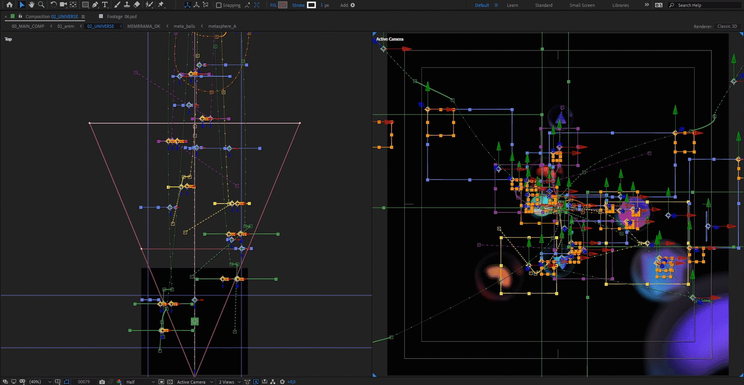The image size is (744, 385).
Task: Navigate to 01_anim breadcrumb
Action: [x=65, y=26]
